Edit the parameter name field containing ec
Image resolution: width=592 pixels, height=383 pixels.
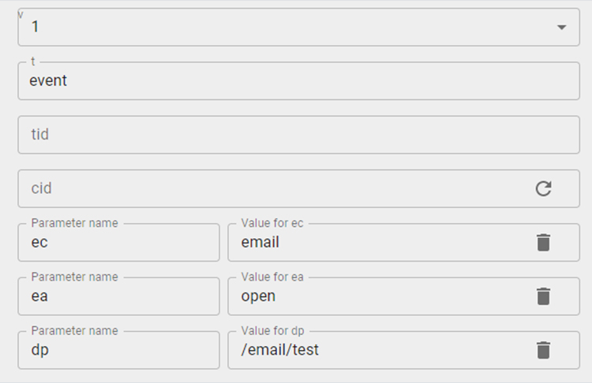coord(118,243)
